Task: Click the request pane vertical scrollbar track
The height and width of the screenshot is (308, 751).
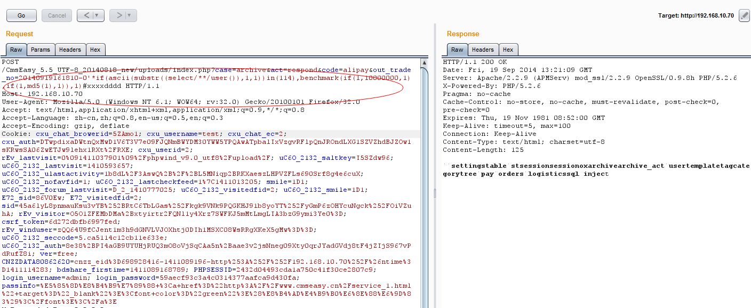Action: (424, 213)
